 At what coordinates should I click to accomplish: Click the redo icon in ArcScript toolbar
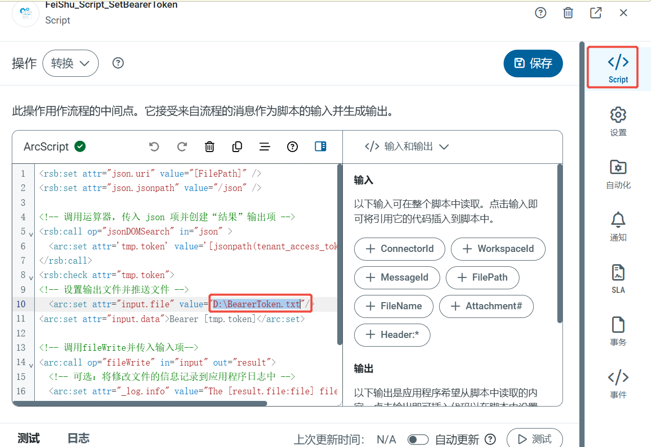tap(182, 147)
